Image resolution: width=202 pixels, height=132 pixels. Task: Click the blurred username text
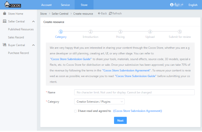[179, 5]
